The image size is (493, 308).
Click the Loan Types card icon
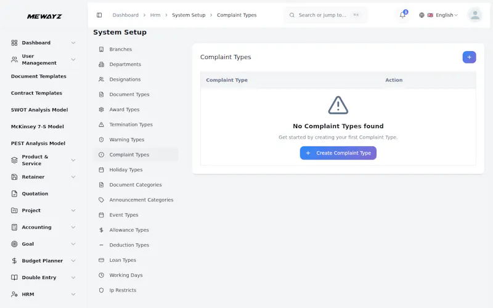tap(101, 260)
